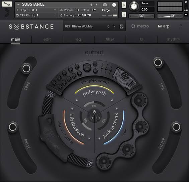Click the Tune value 0.00 field
The width and height of the screenshot is (189, 182).
pos(147,9)
